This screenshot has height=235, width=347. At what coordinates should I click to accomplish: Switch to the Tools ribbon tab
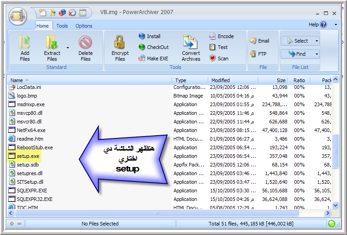62,26
